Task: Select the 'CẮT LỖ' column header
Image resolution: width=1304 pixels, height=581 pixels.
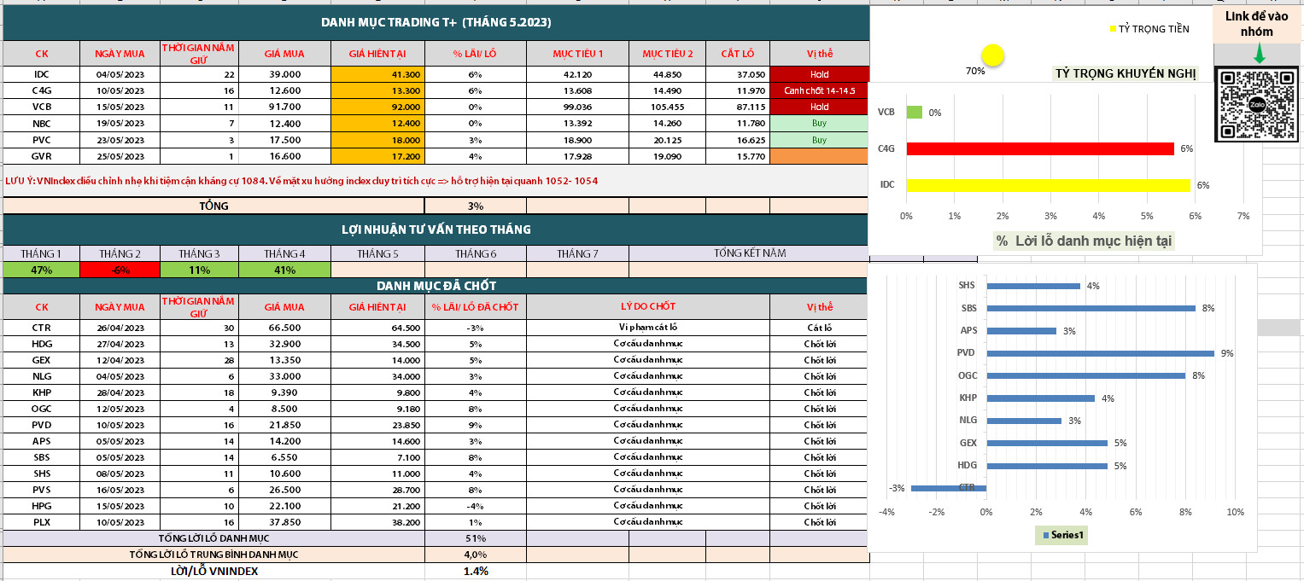Action: [x=737, y=54]
